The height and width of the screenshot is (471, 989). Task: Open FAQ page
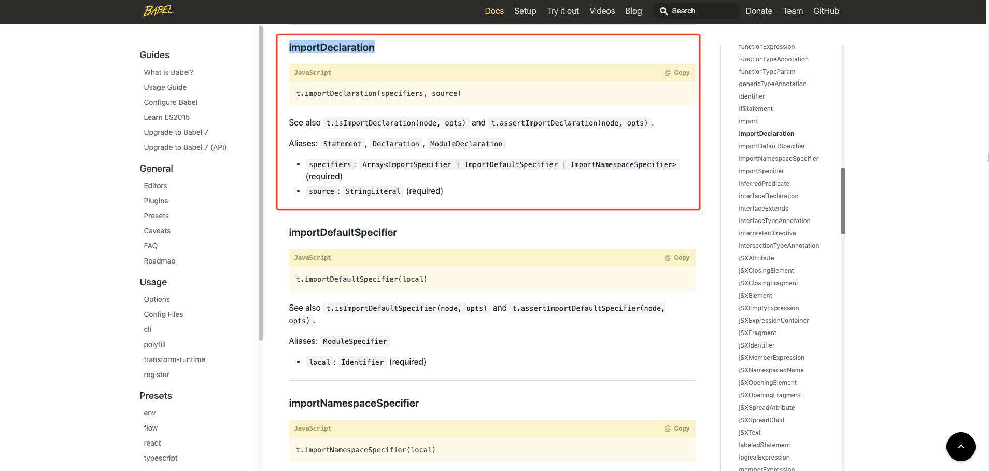pos(151,246)
